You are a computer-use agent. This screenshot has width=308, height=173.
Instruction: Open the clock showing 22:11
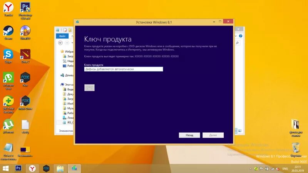click(x=298, y=169)
